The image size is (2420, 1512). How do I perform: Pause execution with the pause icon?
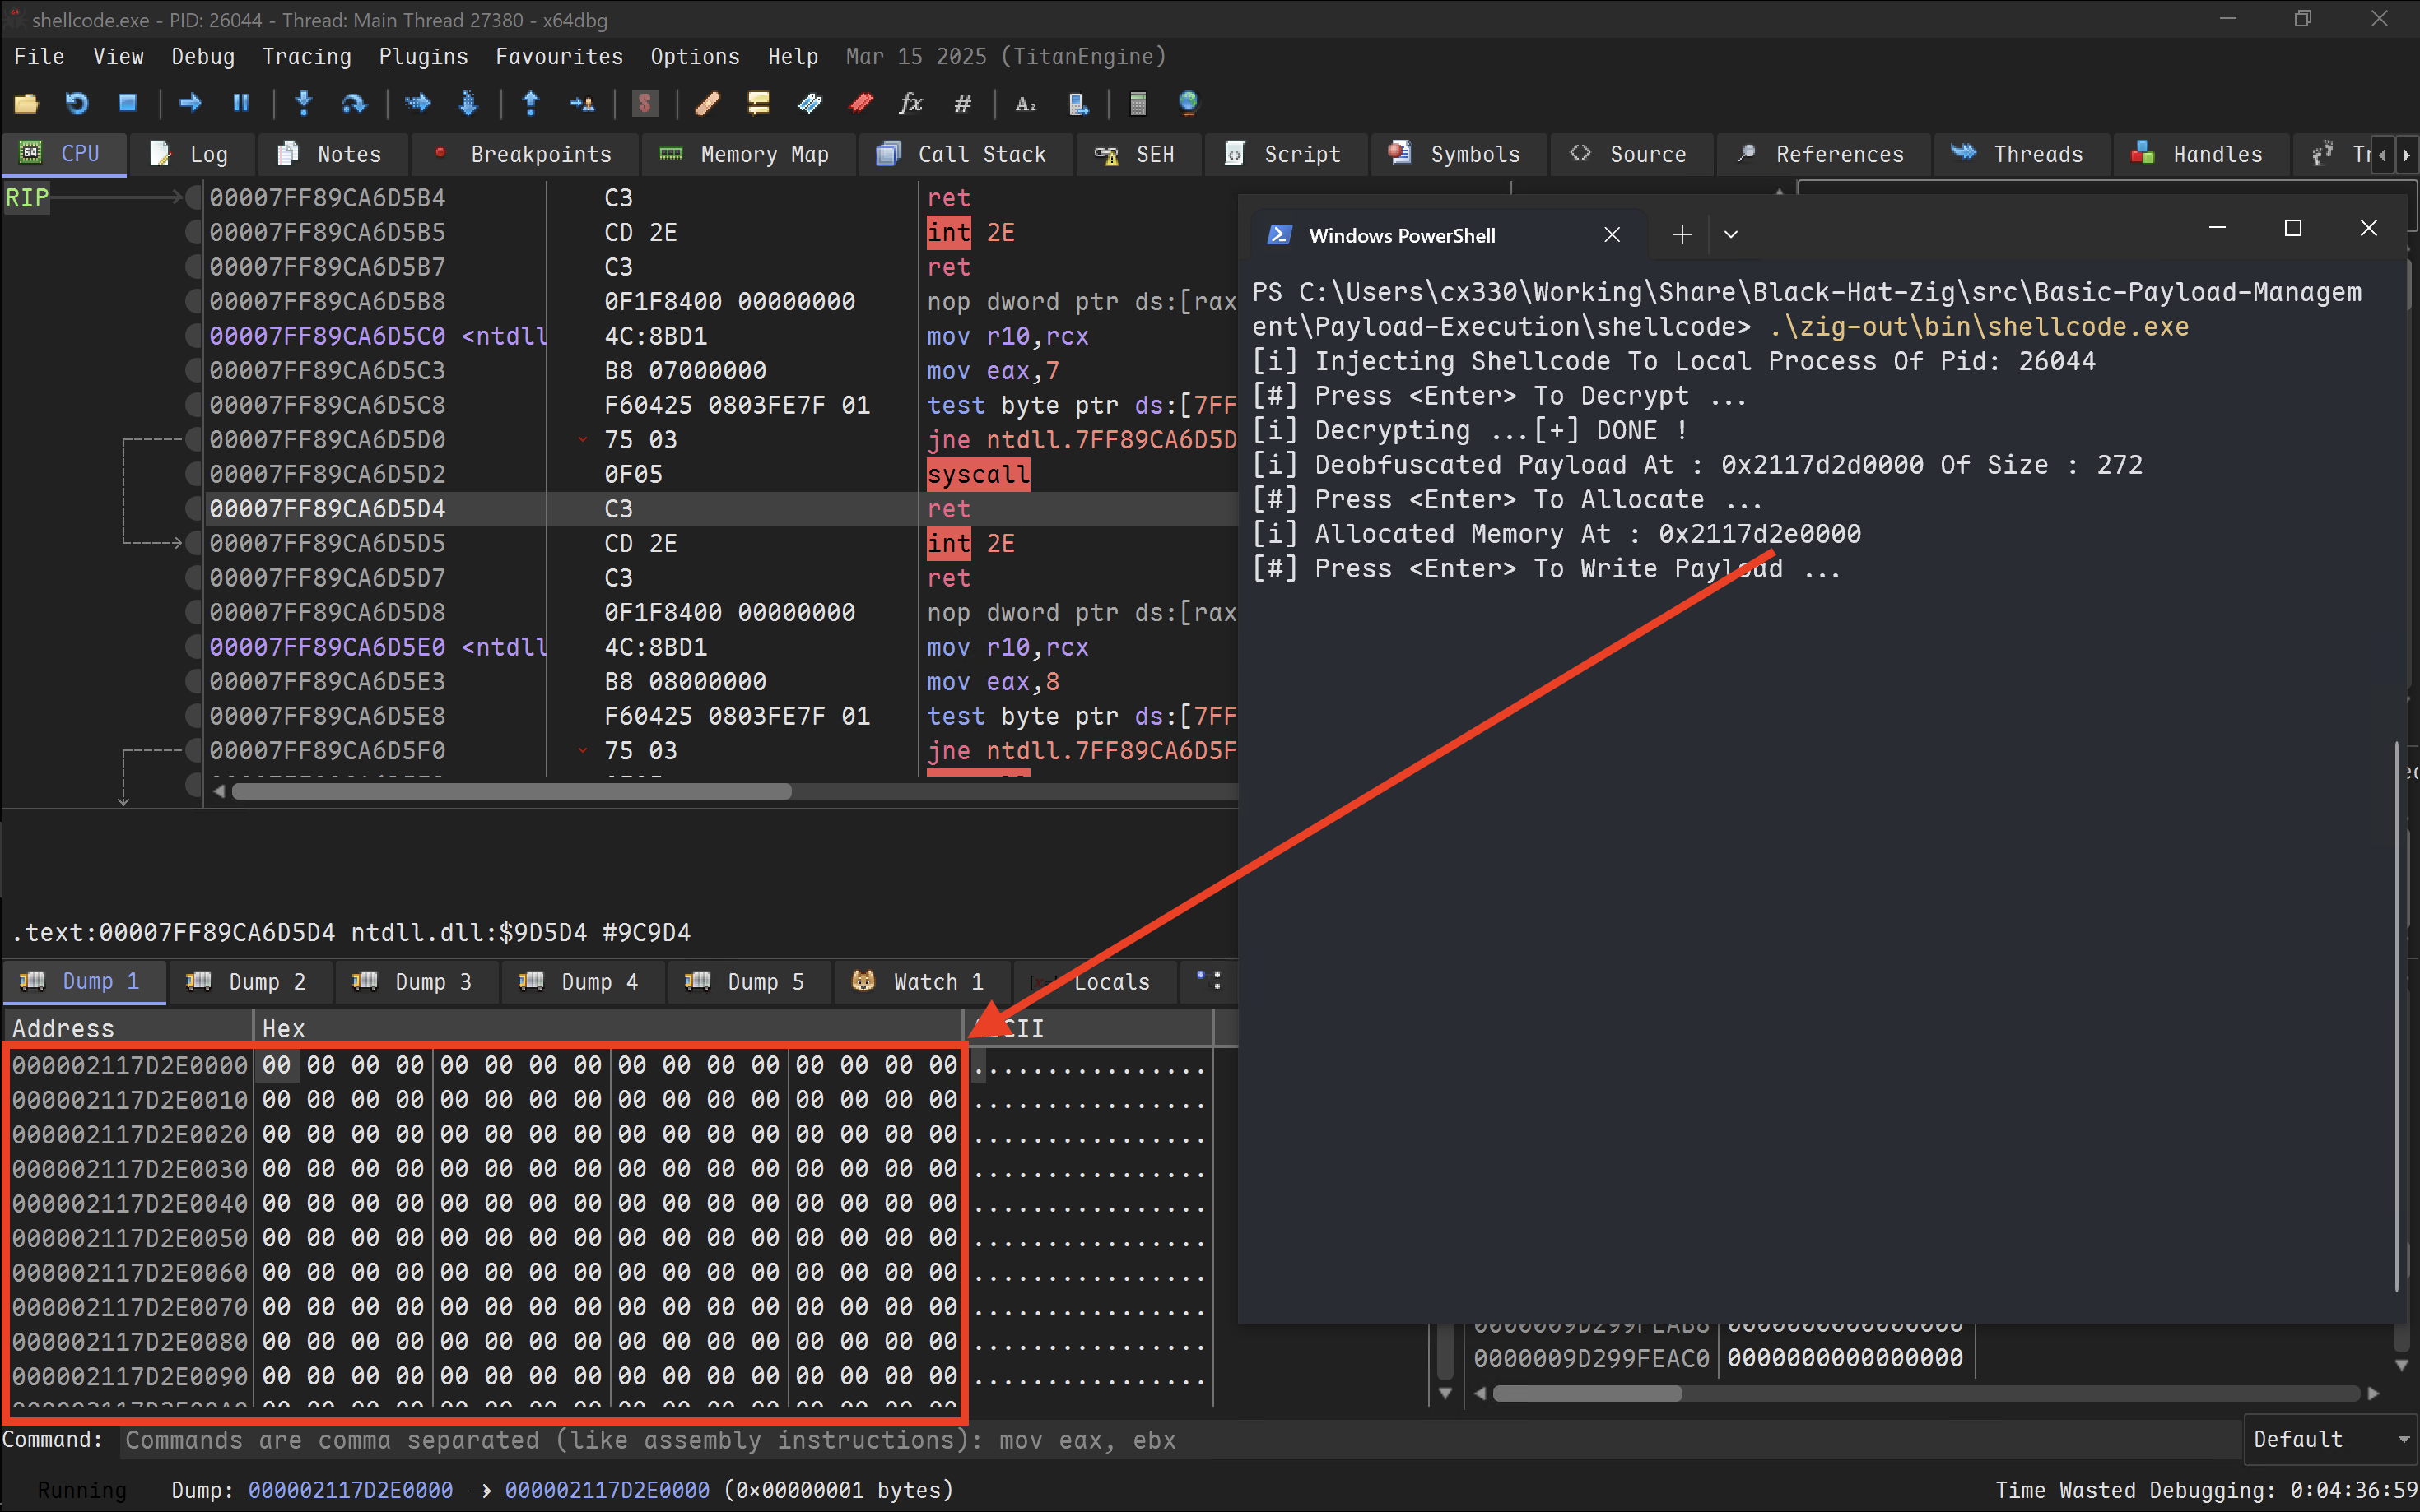pos(241,103)
